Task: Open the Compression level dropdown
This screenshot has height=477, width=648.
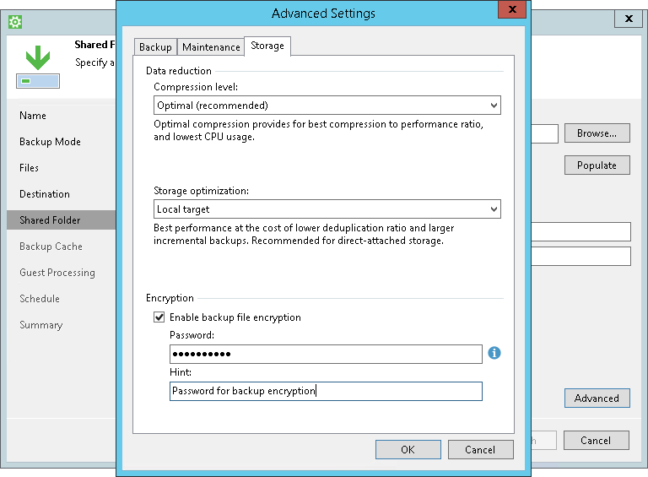Action: pyautogui.click(x=327, y=106)
